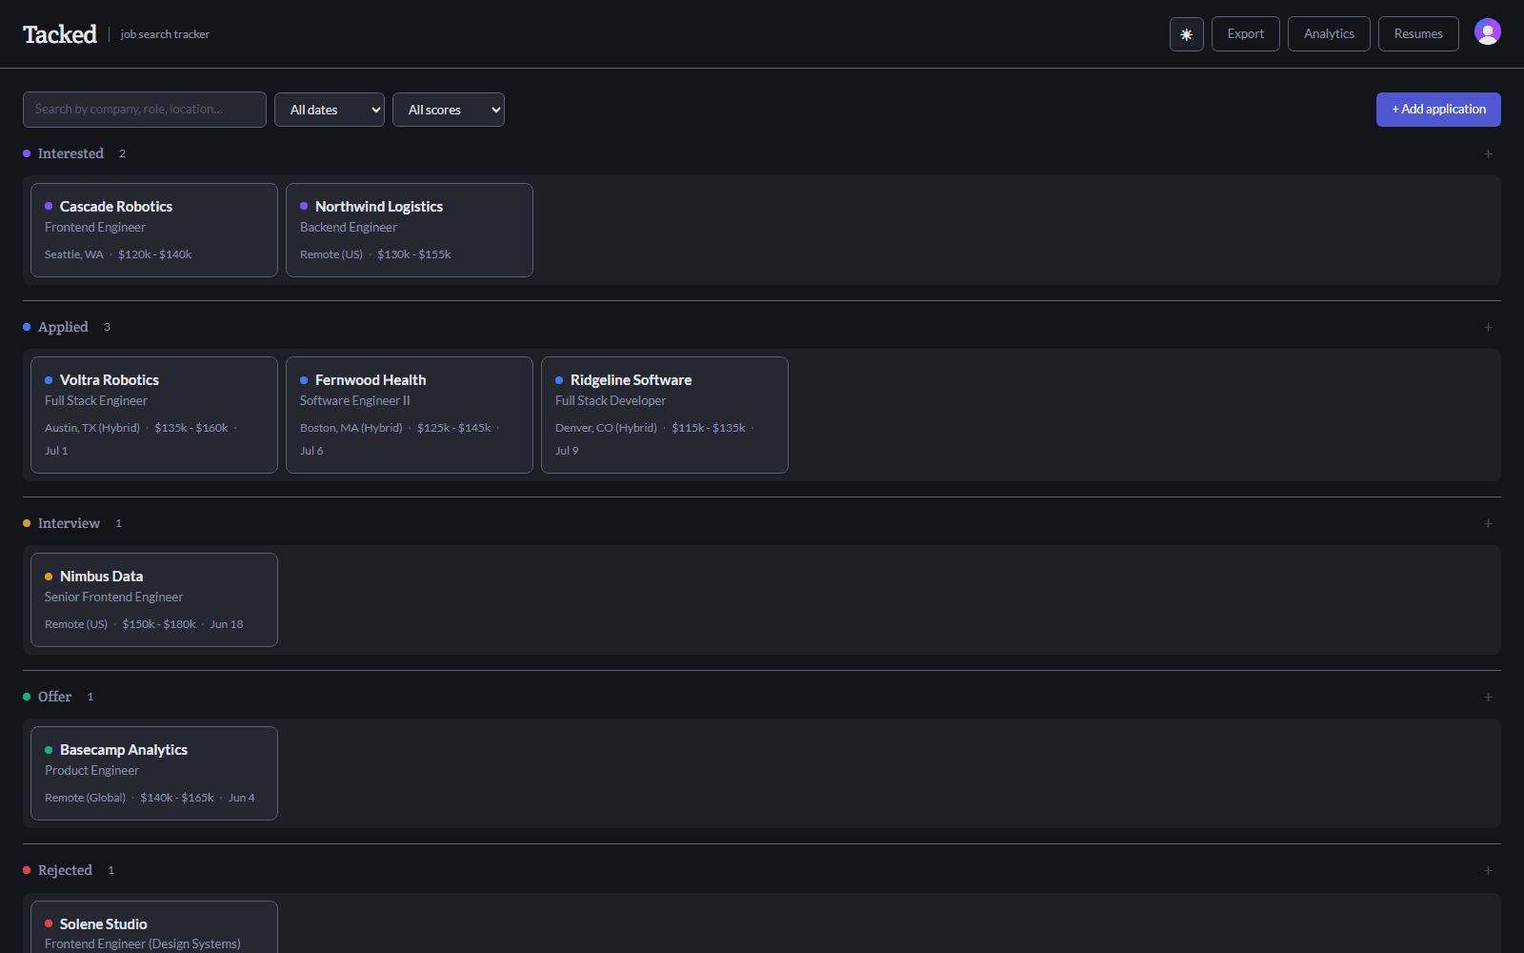Open the Solene Studio rejected card
Screen dimensions: 1524x953
(154, 927)
